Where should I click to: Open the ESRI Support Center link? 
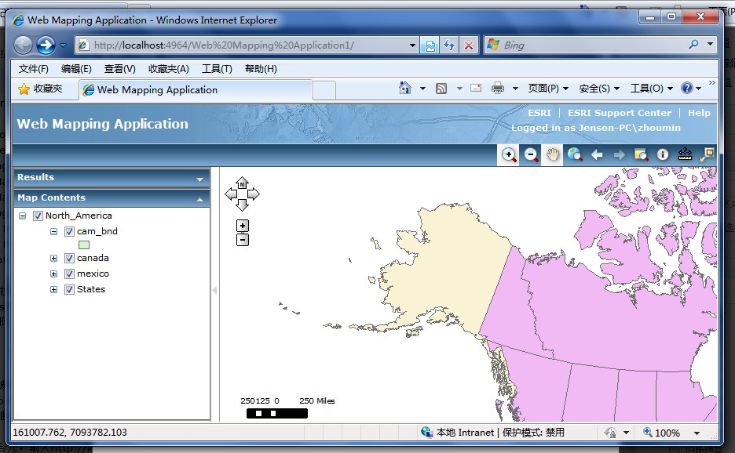click(x=619, y=113)
